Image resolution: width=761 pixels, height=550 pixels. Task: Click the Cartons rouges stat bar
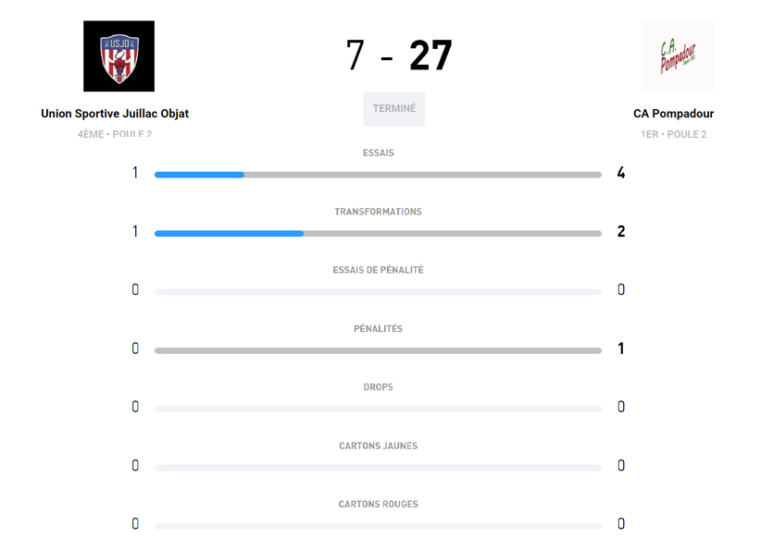pos(378,526)
